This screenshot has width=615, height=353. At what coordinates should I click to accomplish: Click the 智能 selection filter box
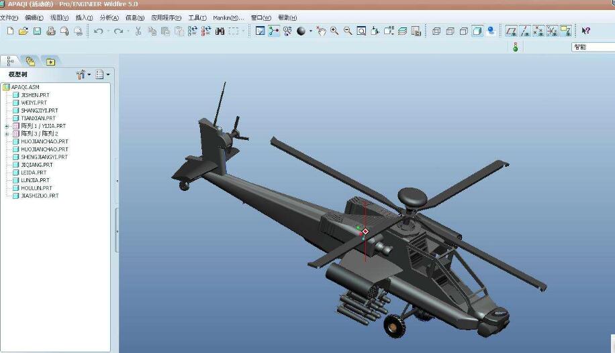[592, 47]
